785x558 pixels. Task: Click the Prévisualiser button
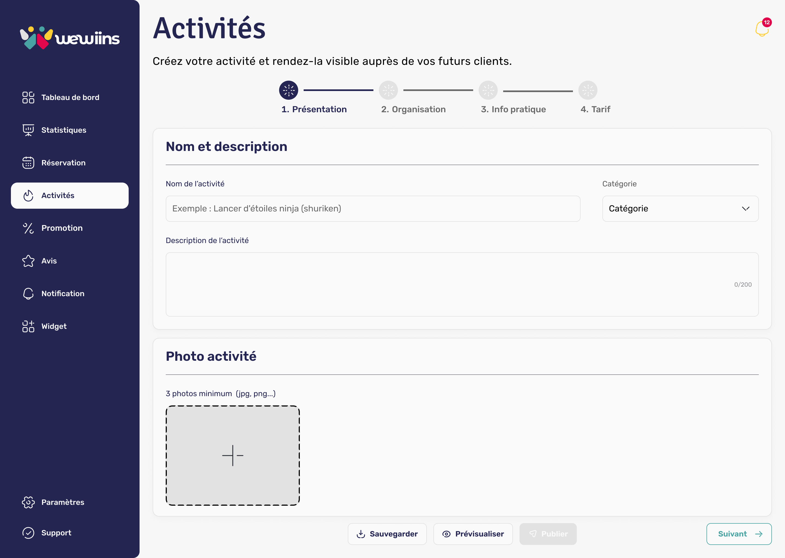[473, 534]
